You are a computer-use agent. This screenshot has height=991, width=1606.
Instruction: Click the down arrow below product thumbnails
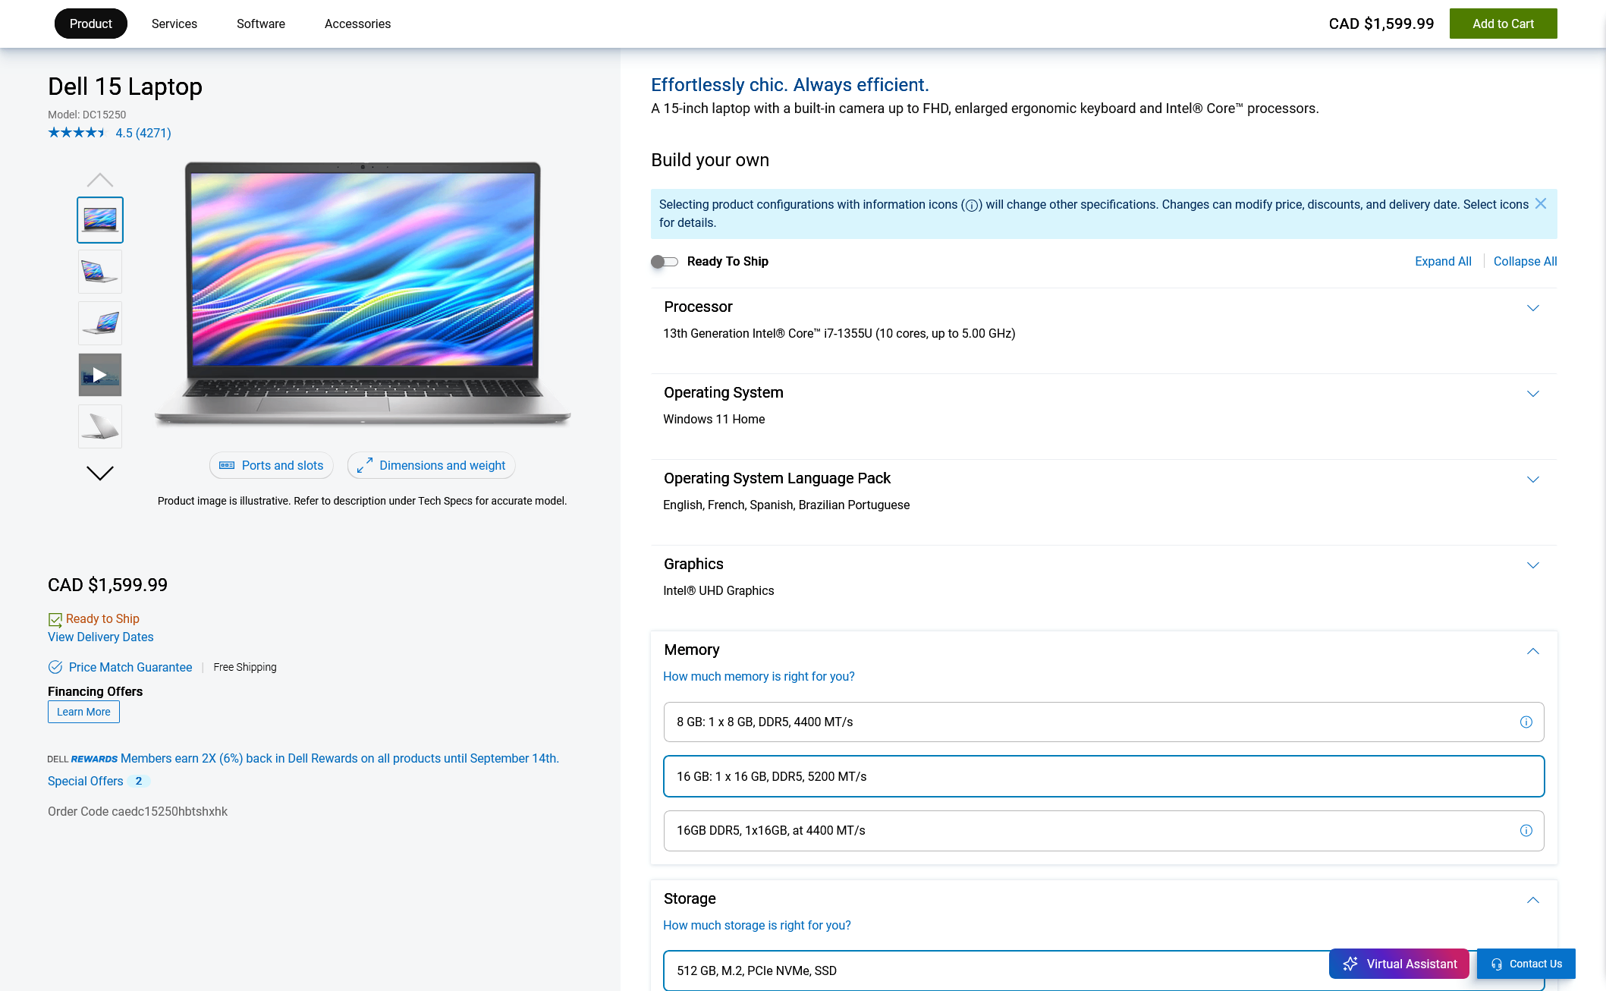100,473
